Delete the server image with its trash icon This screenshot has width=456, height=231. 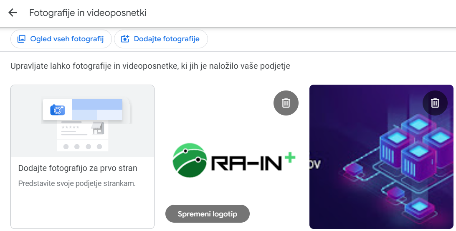(435, 103)
